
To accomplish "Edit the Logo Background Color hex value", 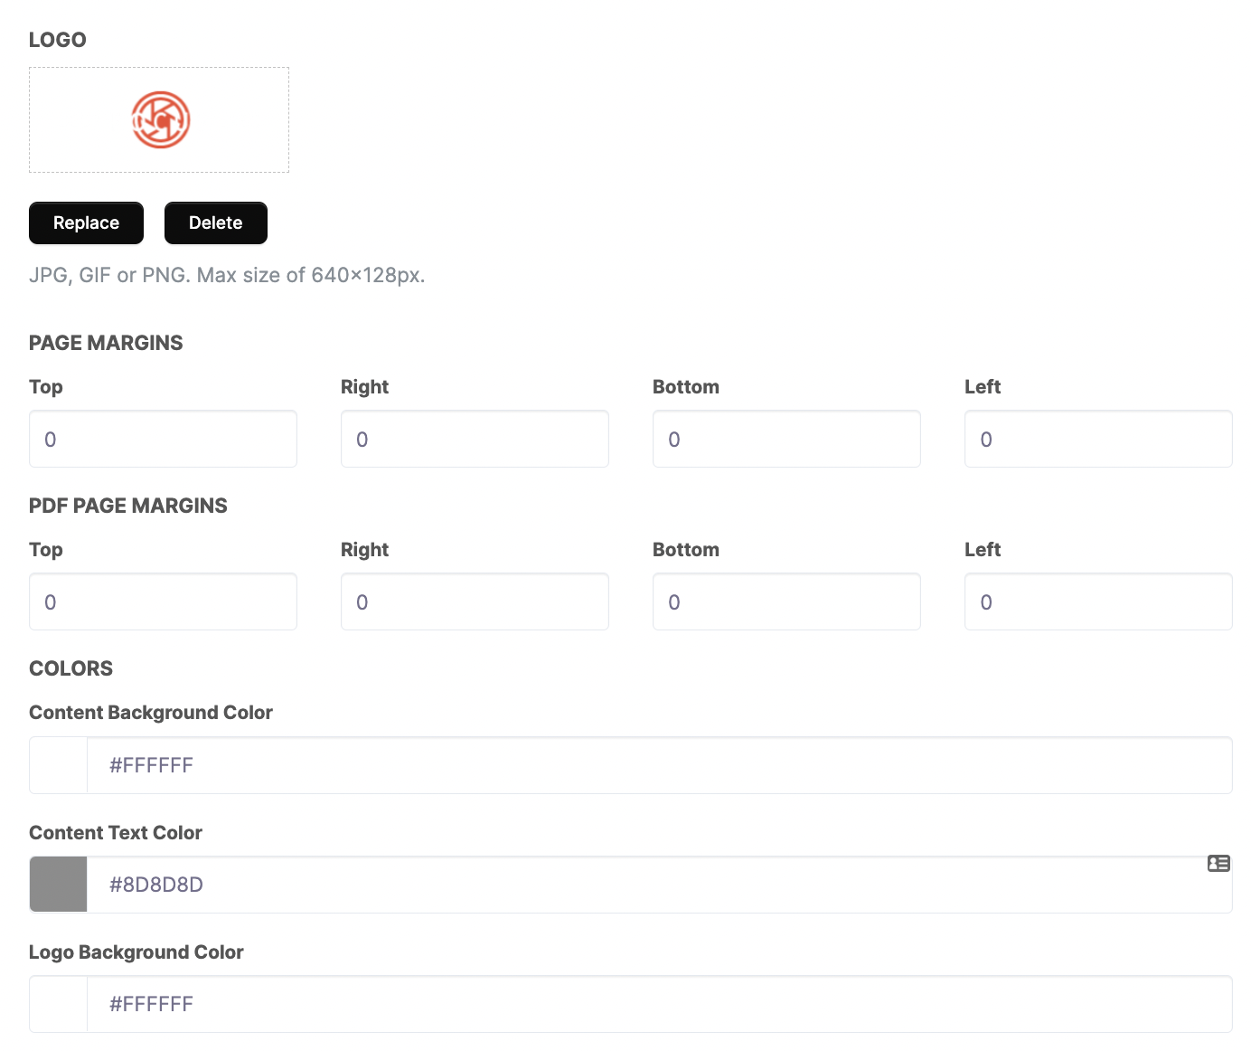I will pyautogui.click(x=660, y=1004).
